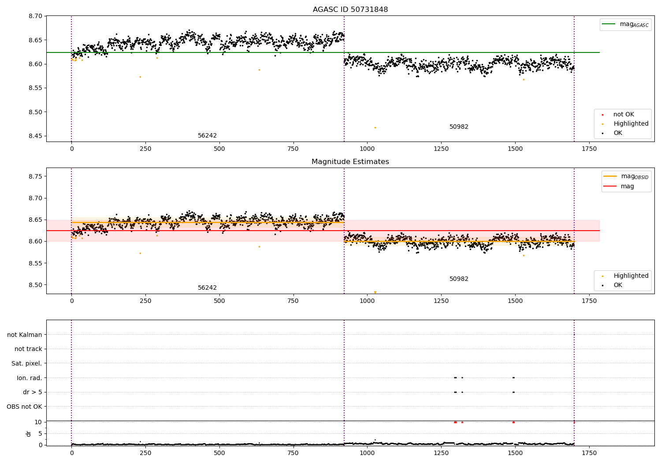This screenshot has height=463, width=661.
Task: Click the 'dr > 5' row label
Action: pyautogui.click(x=33, y=392)
